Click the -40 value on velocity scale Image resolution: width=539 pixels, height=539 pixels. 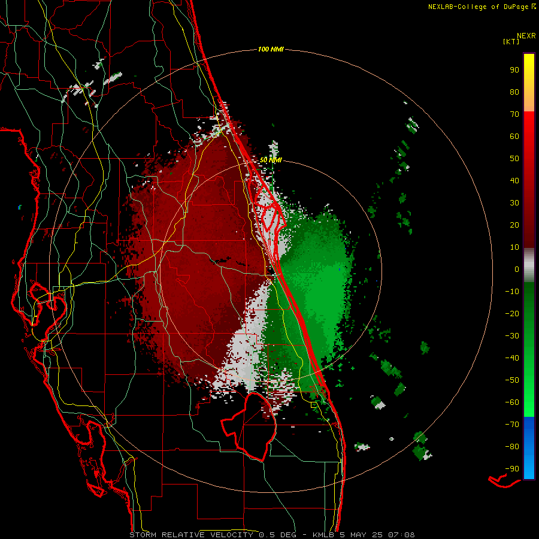512,358
